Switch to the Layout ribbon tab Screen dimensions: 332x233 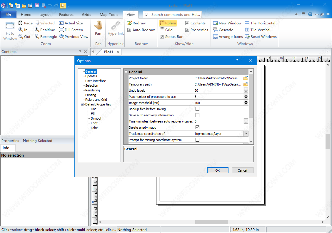click(x=45, y=15)
